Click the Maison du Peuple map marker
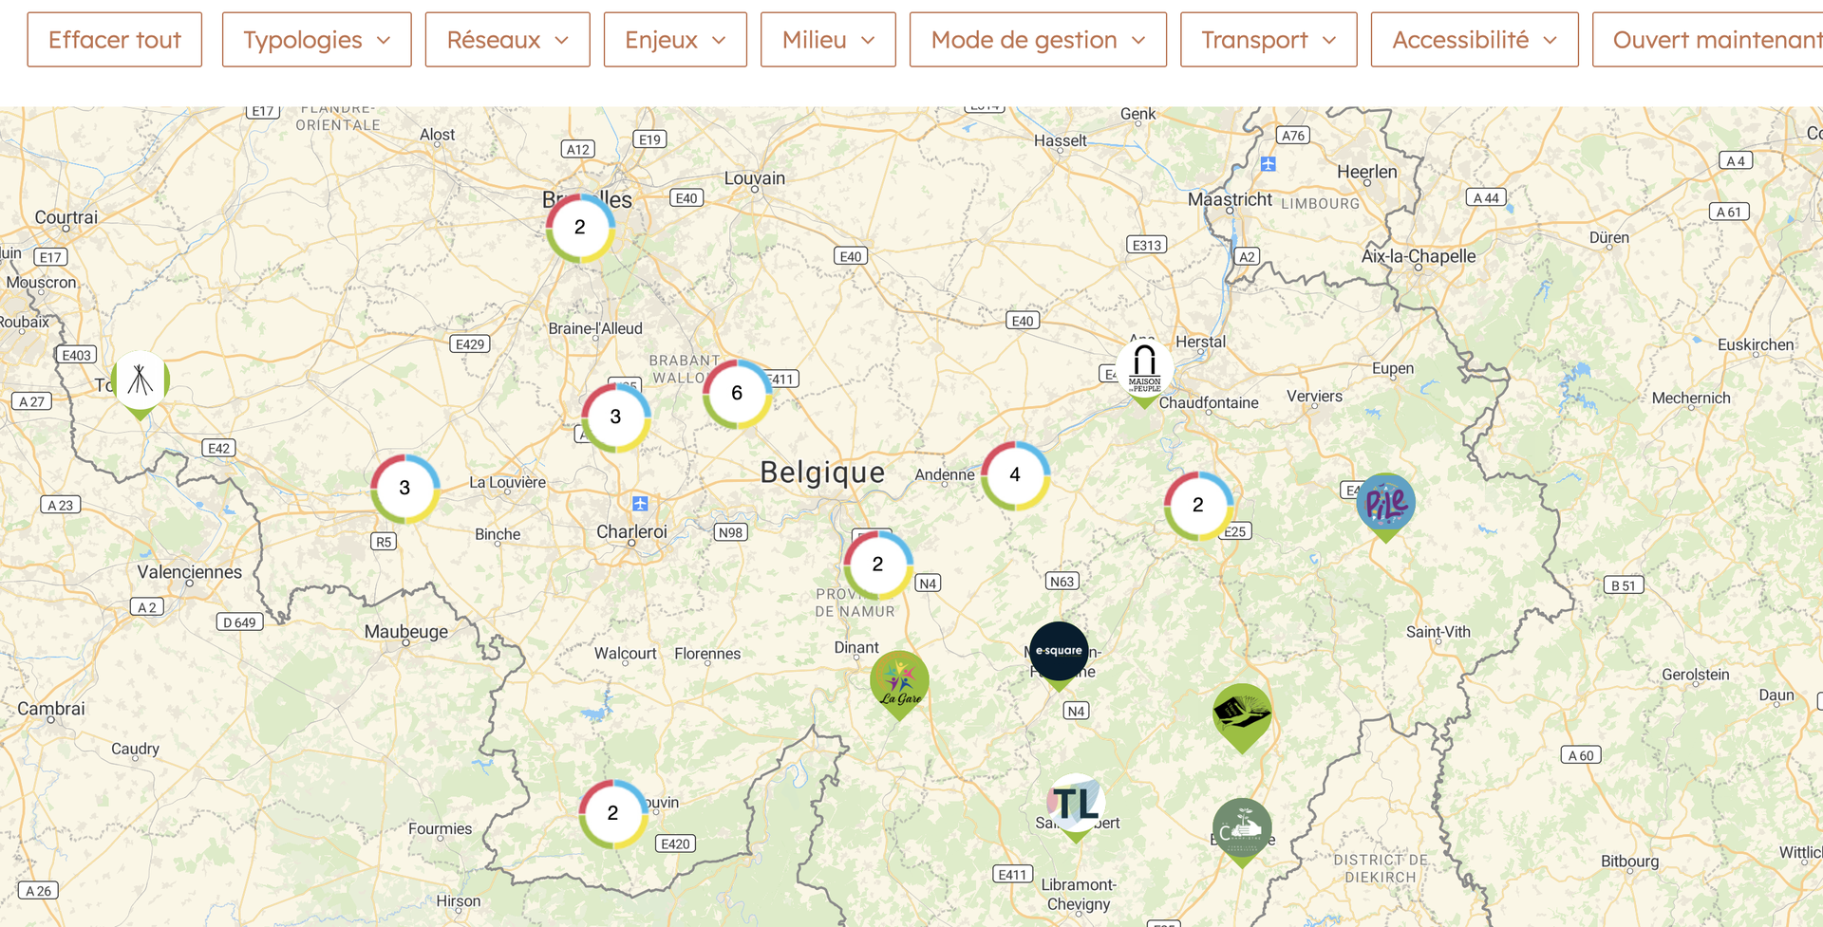The height and width of the screenshot is (927, 1823). click(1144, 370)
